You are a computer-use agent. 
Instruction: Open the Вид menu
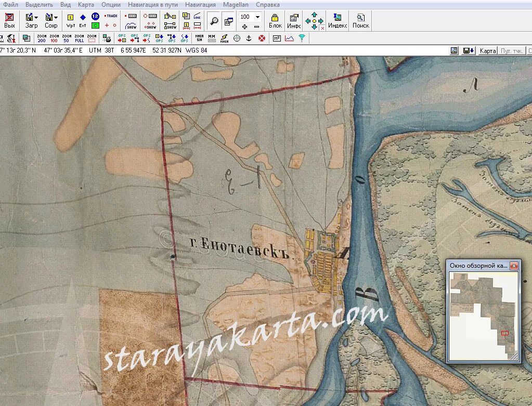pos(66,5)
